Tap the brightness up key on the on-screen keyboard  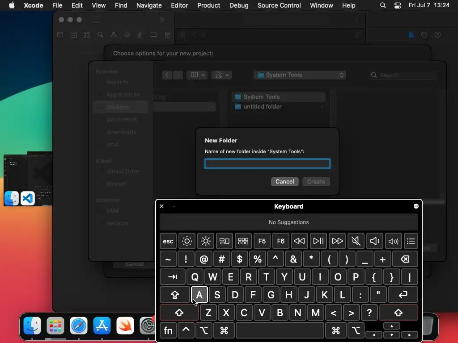[206, 241]
